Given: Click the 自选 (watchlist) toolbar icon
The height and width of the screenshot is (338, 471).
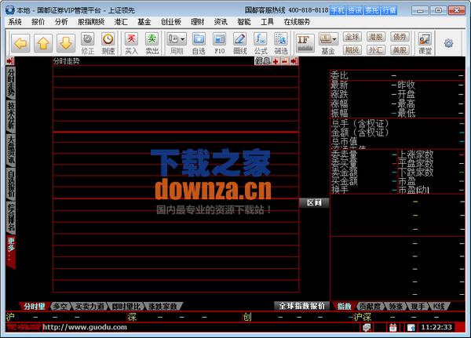Looking at the screenshot, I should point(199,42).
